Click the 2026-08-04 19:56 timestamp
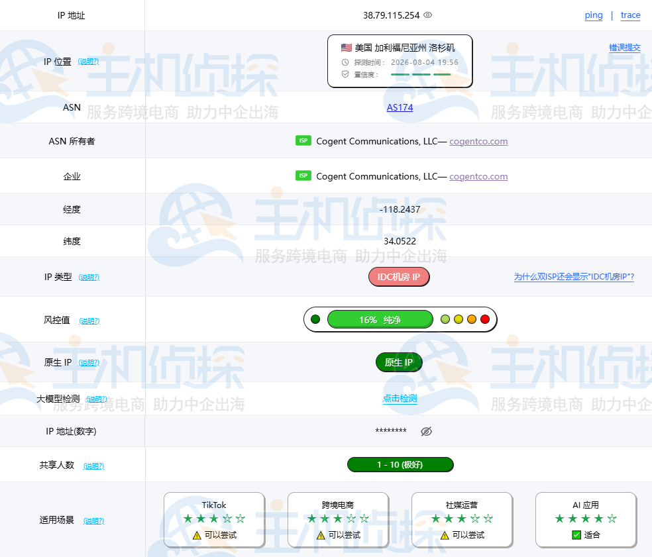Viewport: 652px width, 557px height. click(x=425, y=62)
